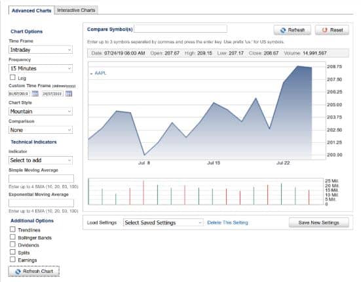The image size is (361, 282).
Task: Open the Chart Style dropdown showing Mountain
Action: click(x=41, y=111)
